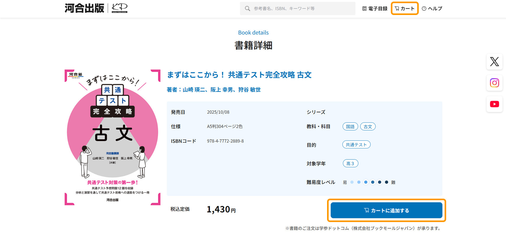Click the book title heading link

pyautogui.click(x=239, y=75)
